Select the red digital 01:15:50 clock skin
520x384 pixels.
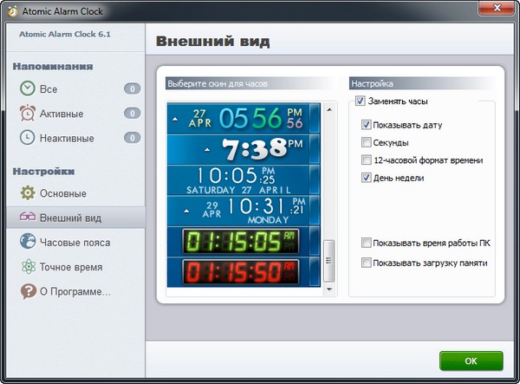[x=240, y=272]
